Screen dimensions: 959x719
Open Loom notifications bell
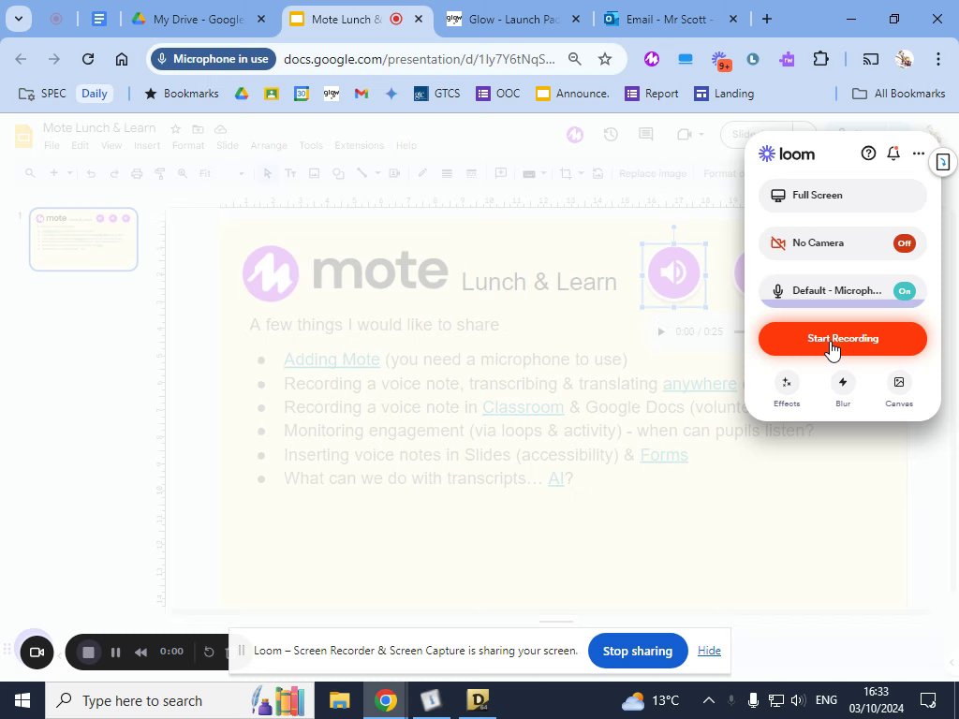[893, 154]
